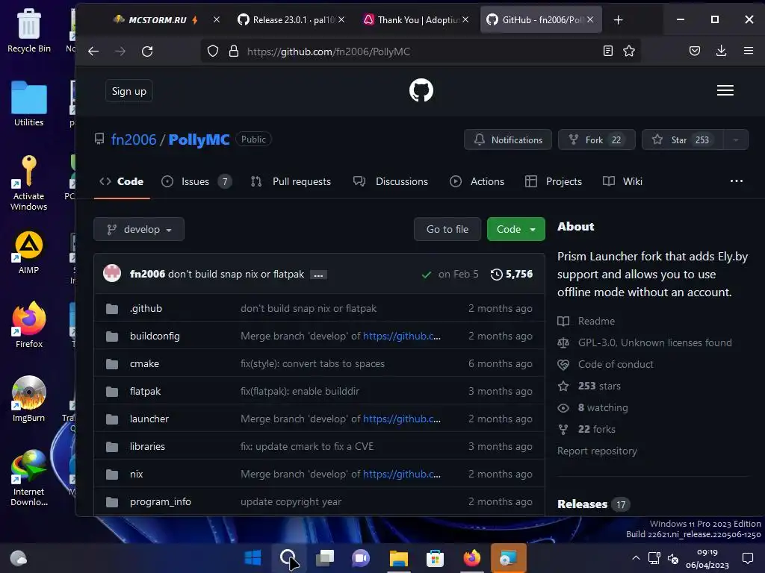Open Task View icon on taskbar

coord(324,558)
